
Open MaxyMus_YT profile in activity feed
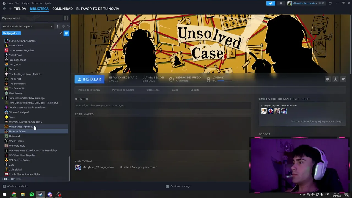[x=91, y=167]
